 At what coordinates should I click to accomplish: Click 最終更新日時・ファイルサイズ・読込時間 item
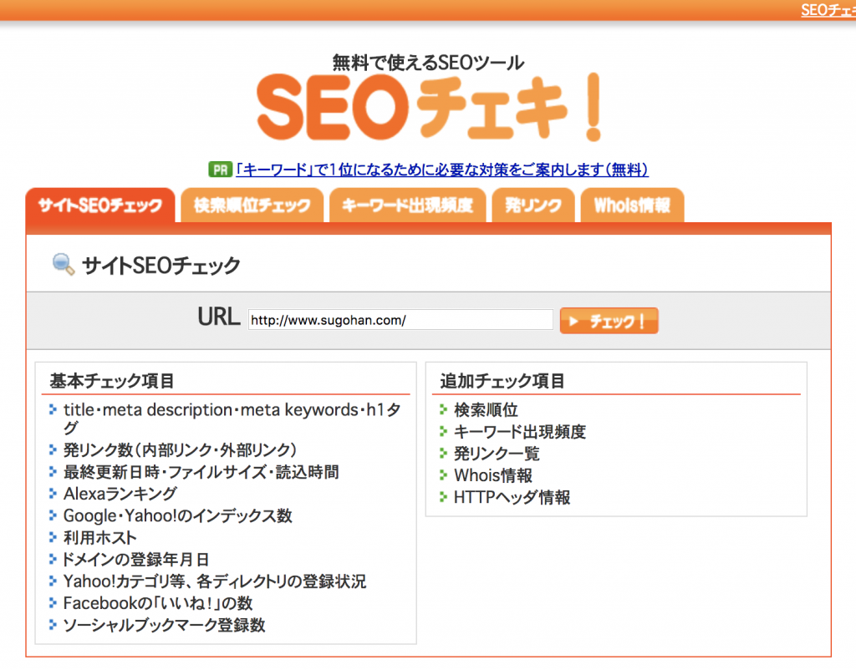[x=201, y=472]
